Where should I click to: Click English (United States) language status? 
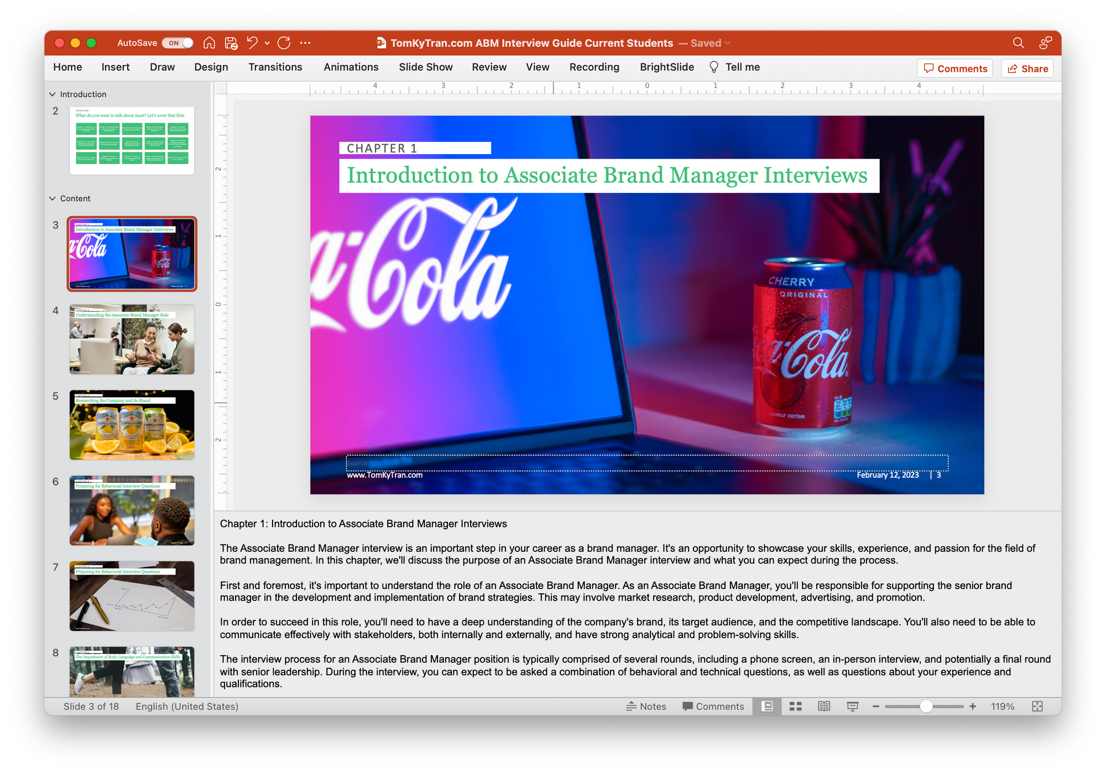point(187,707)
